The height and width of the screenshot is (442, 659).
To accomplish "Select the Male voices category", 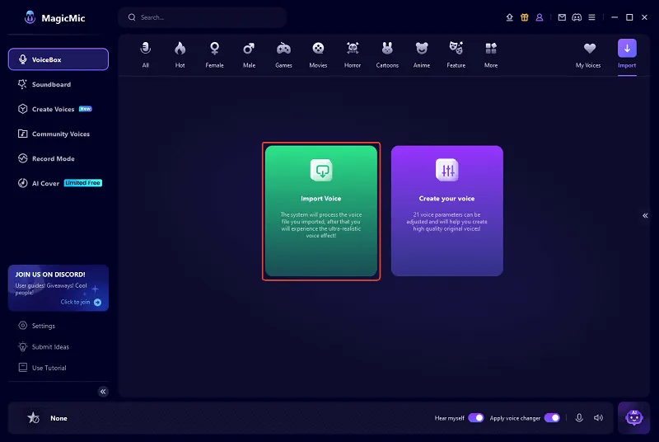I will pyautogui.click(x=249, y=54).
